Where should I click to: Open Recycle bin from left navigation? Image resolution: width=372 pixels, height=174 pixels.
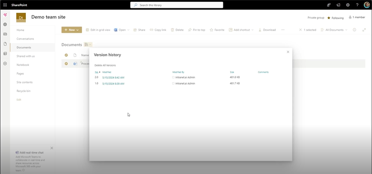pos(24,91)
